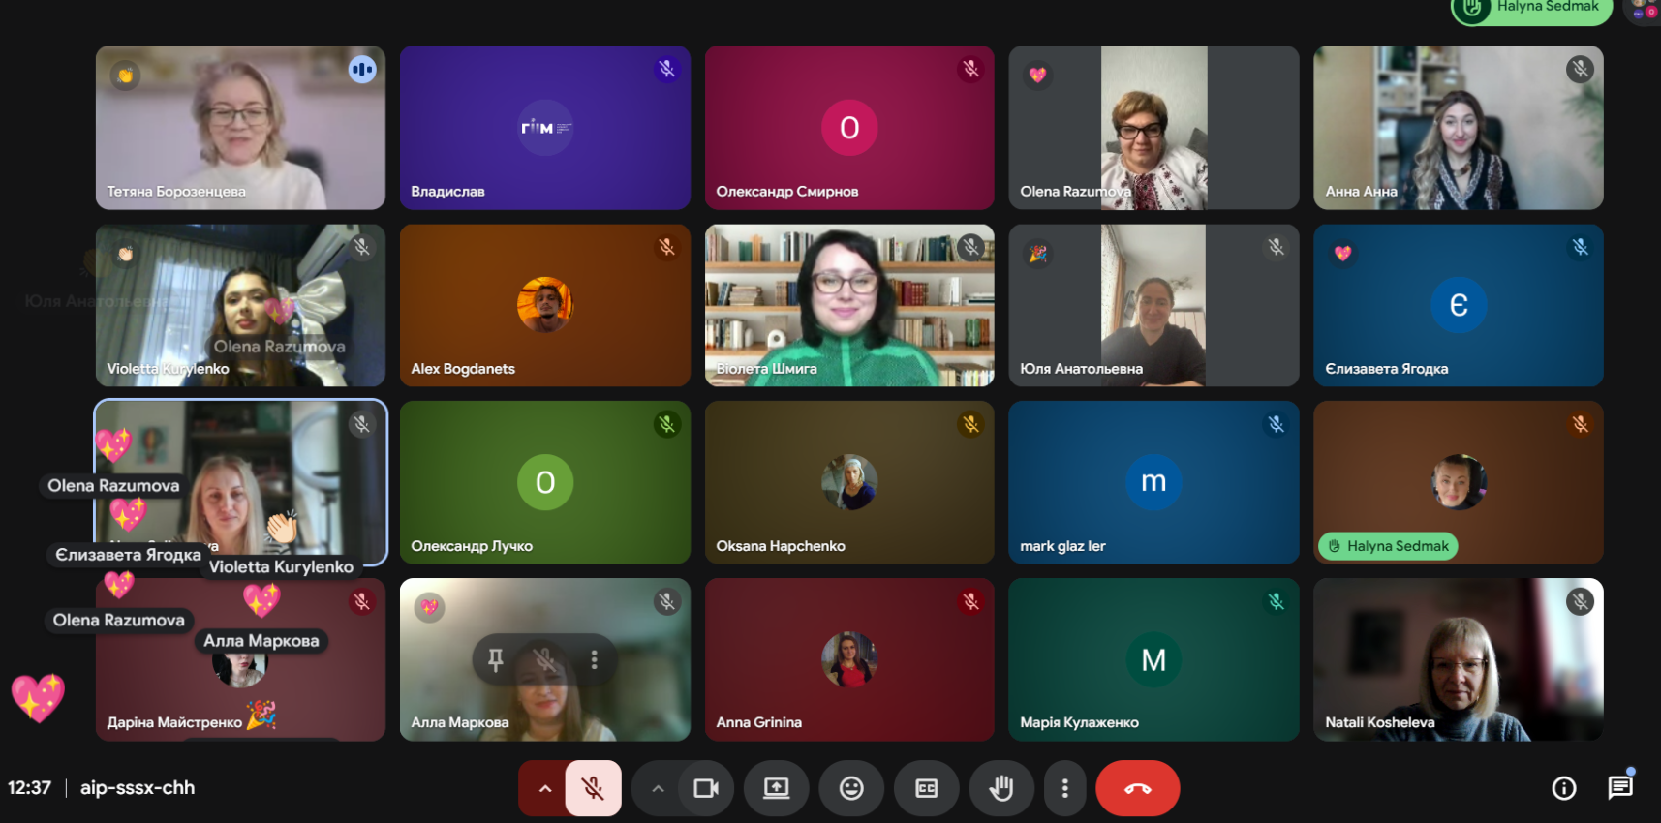
Task: Click the Halyna Sedmak hand-raised badge at top
Action: coord(1531,9)
